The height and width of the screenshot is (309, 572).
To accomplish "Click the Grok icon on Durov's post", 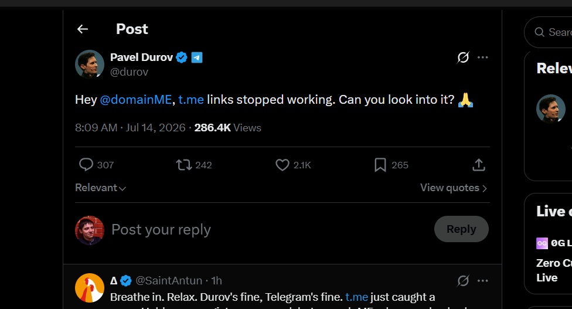I will pyautogui.click(x=463, y=57).
